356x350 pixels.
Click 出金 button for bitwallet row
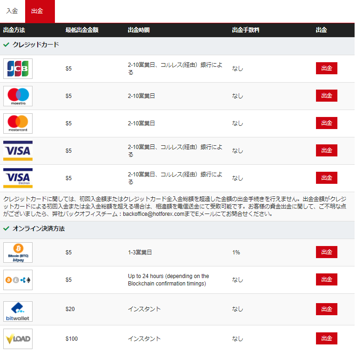click(327, 309)
